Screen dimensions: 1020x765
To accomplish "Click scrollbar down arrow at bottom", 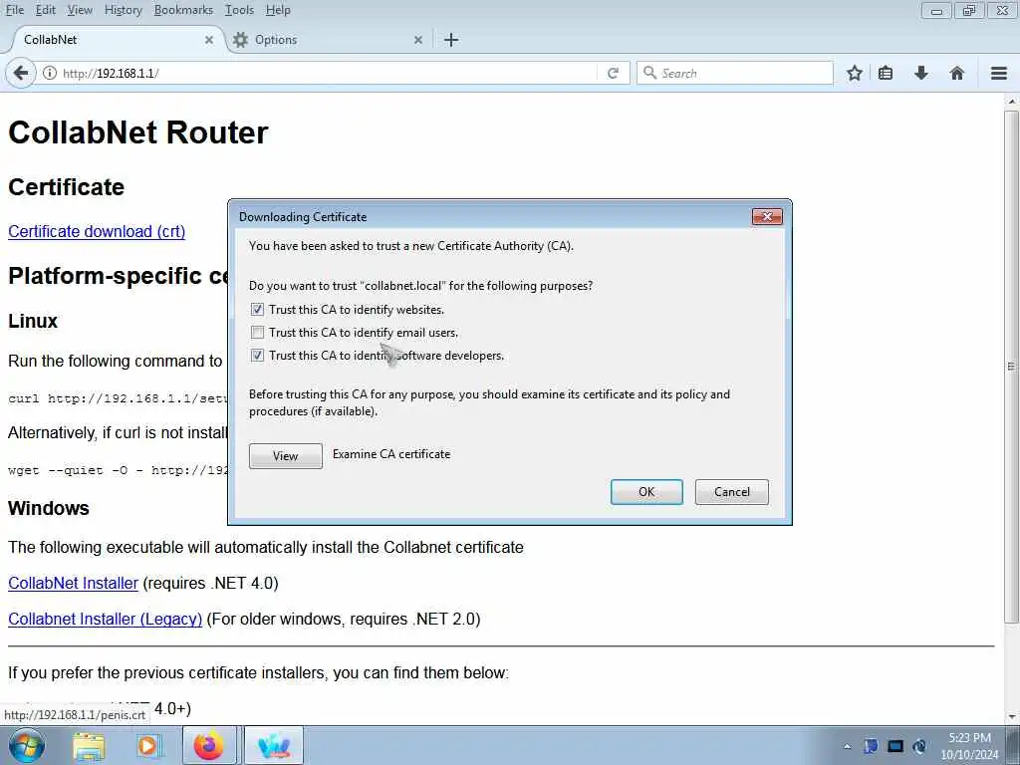I will point(1011,717).
